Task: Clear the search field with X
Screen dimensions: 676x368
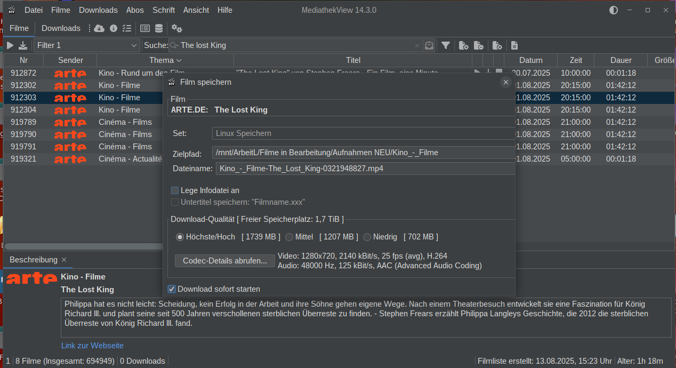Action: point(417,45)
